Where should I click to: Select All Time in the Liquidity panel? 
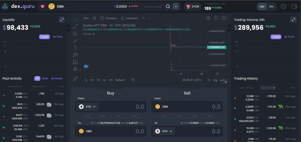pos(57,37)
